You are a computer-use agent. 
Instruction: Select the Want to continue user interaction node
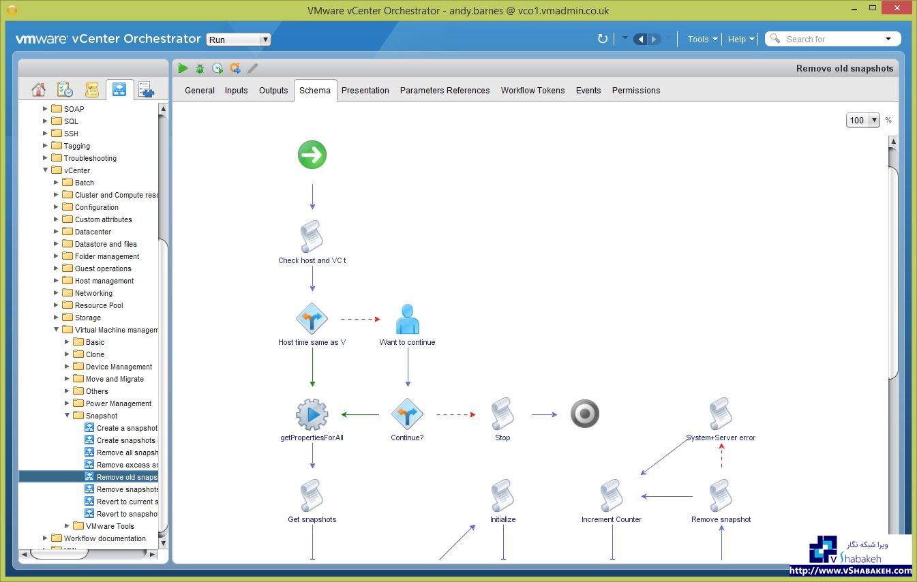[x=408, y=318]
